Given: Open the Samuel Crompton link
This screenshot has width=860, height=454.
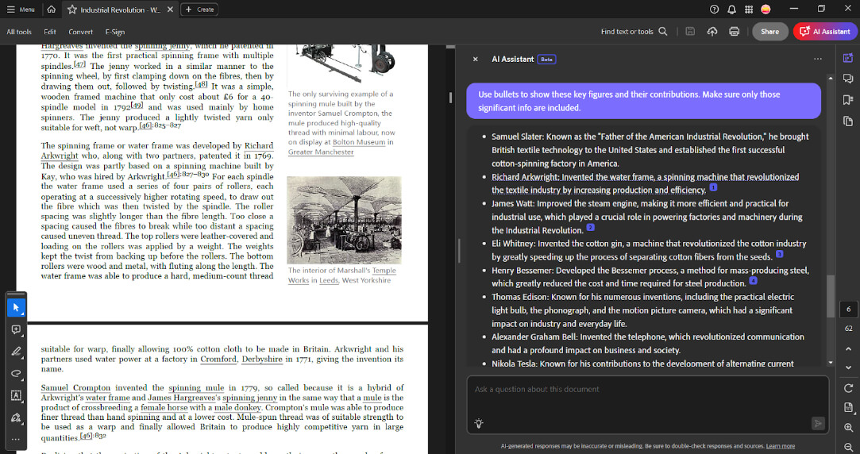Looking at the screenshot, I should point(75,387).
